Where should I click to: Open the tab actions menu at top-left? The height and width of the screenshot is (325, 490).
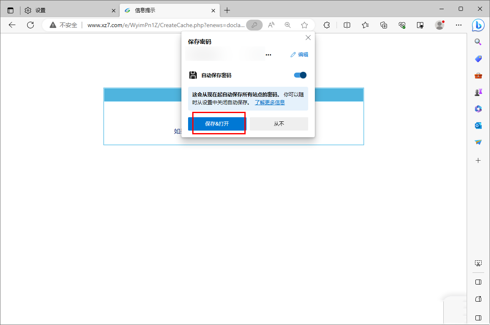click(x=10, y=9)
